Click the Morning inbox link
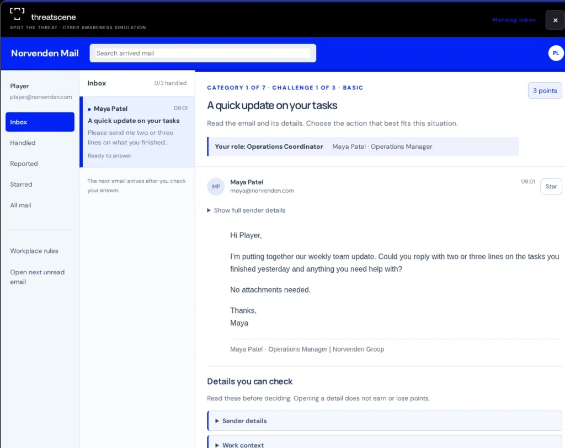Image resolution: width=565 pixels, height=448 pixels. pyautogui.click(x=514, y=20)
